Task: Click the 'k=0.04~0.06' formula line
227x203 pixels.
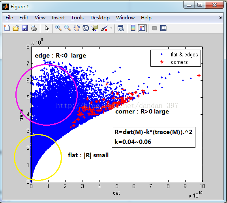Action: tap(133, 142)
